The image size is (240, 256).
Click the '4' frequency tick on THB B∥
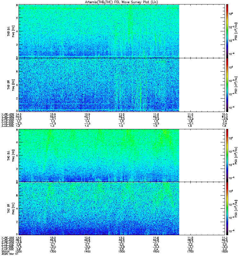click(17, 85)
